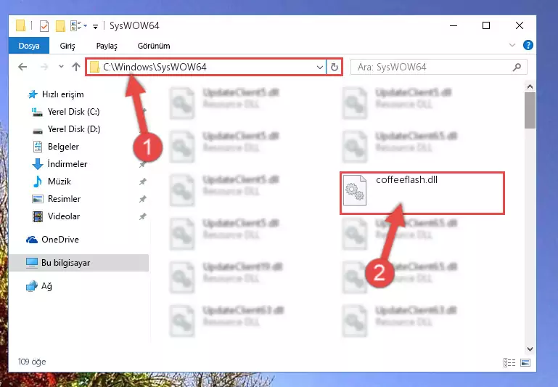Open Yerel Disk (C:) in the sidebar

[65, 112]
